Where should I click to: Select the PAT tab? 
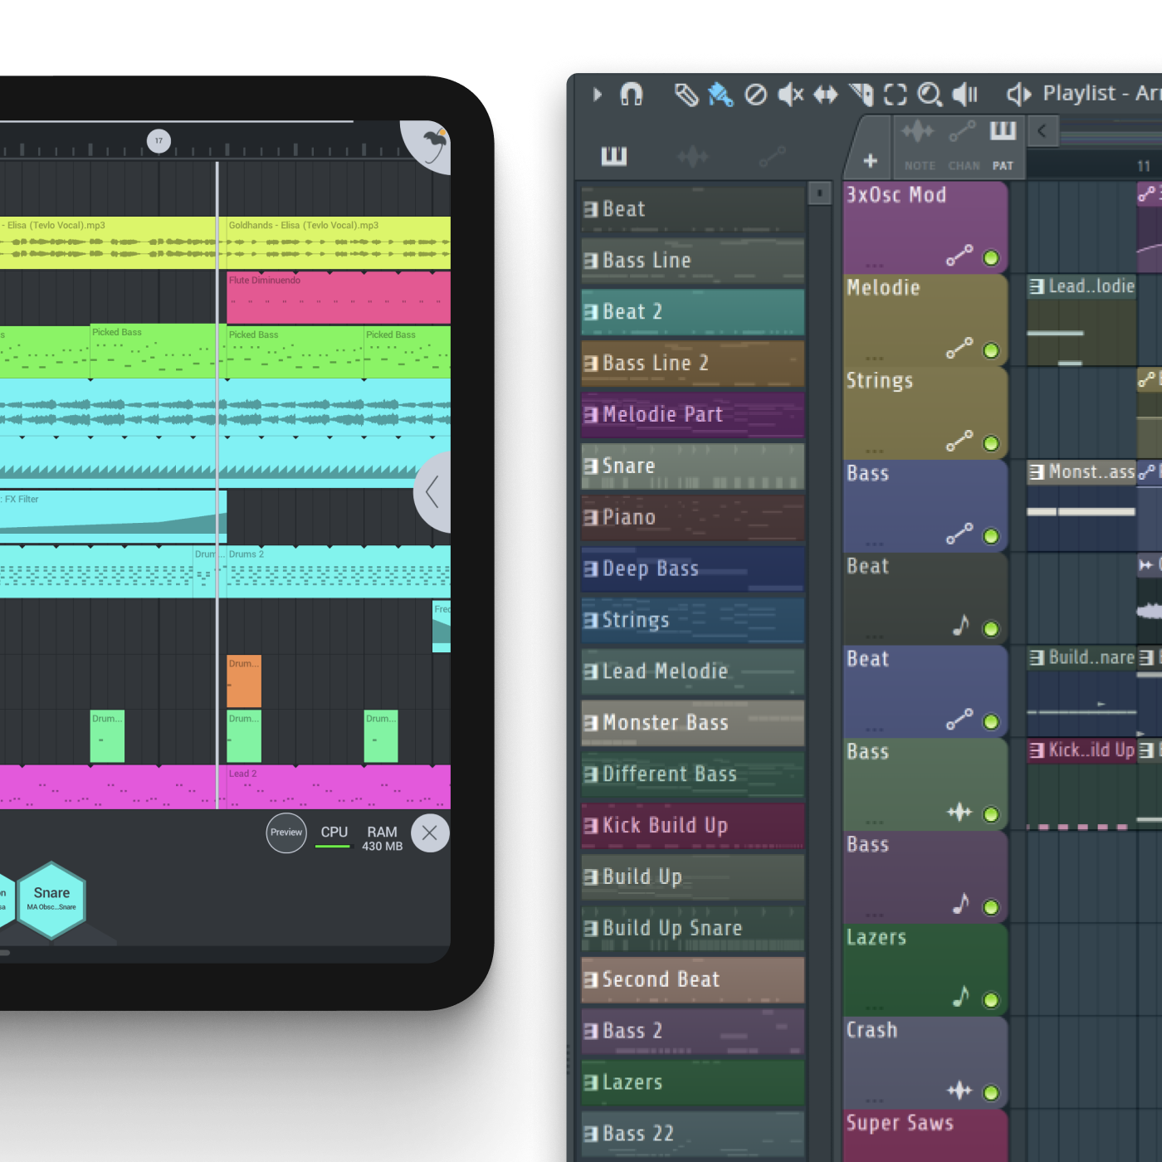1003,165
